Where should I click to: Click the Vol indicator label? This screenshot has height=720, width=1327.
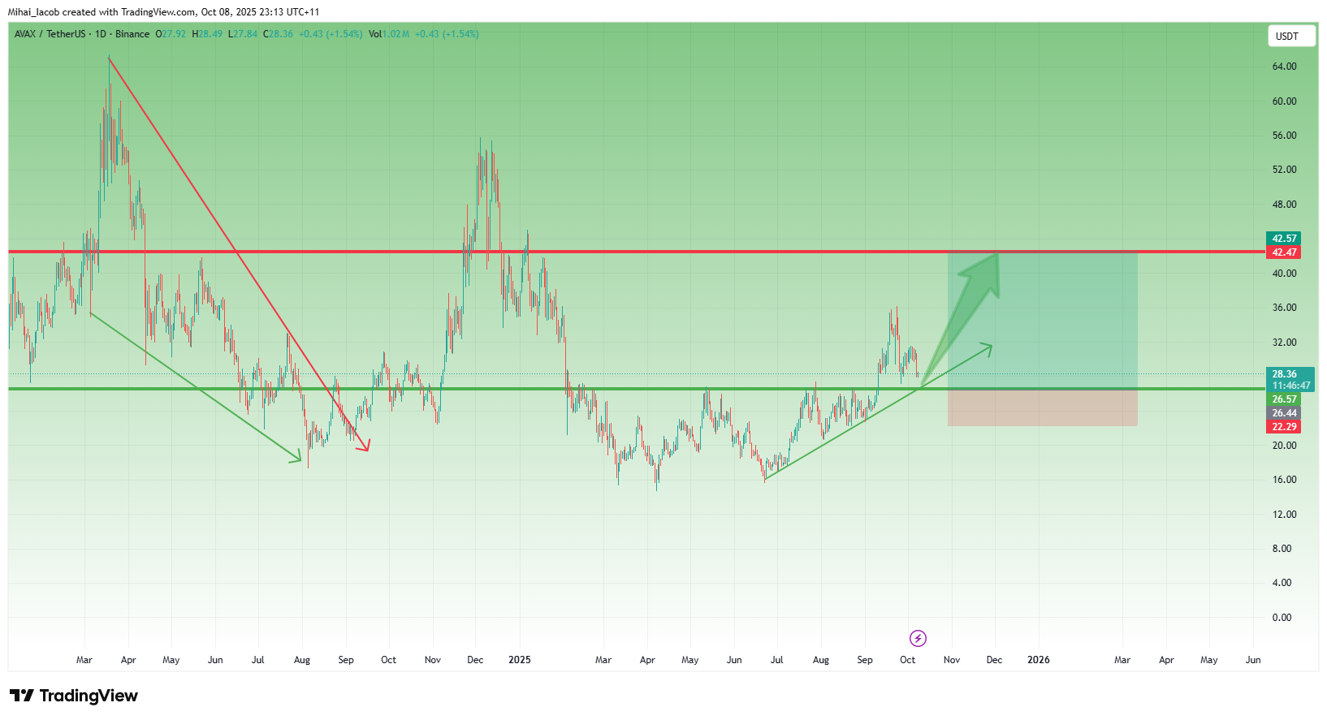[x=374, y=34]
